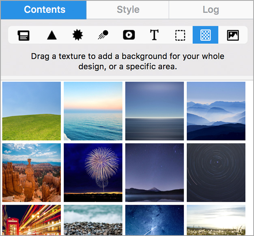Select the checkered texture icon

pos(205,35)
